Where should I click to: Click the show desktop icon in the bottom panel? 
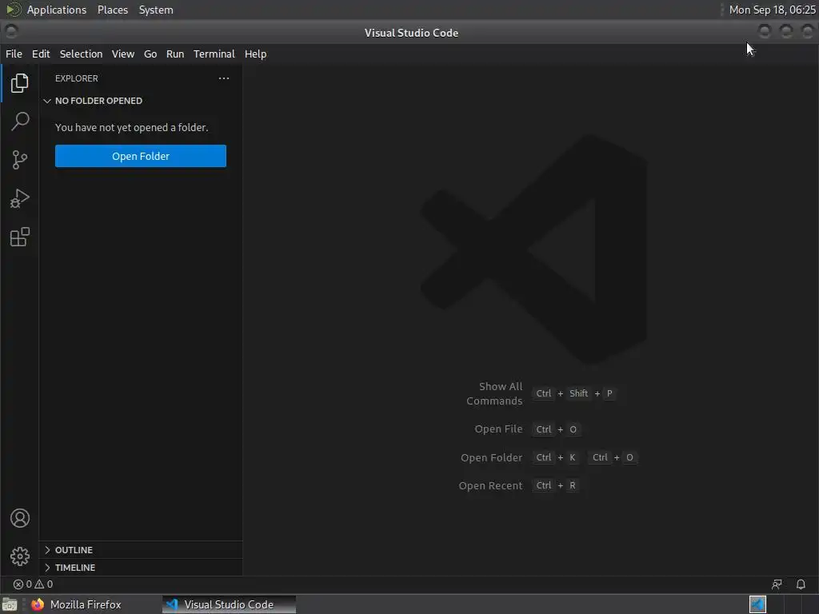[10, 604]
